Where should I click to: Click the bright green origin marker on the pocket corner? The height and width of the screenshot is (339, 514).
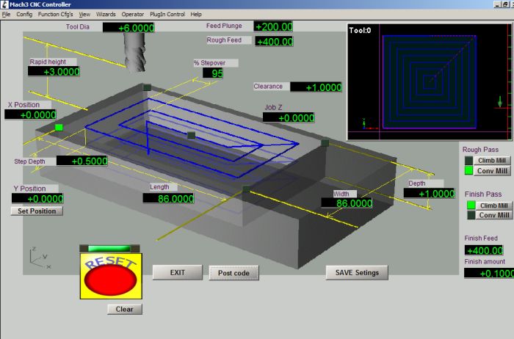pyautogui.click(x=59, y=128)
